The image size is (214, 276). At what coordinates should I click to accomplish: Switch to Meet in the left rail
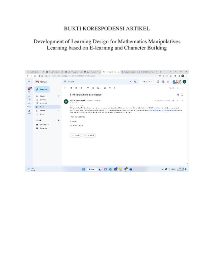(x=29, y=112)
